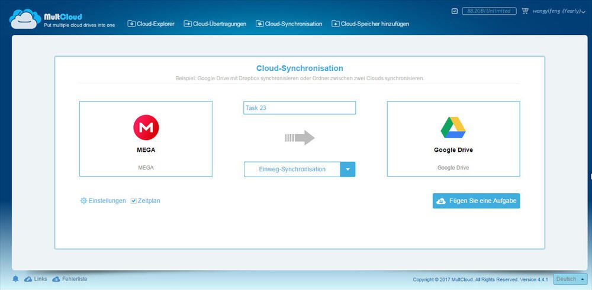
Task: Open Einweg-Synchronisation mode dropdown
Action: click(300, 169)
